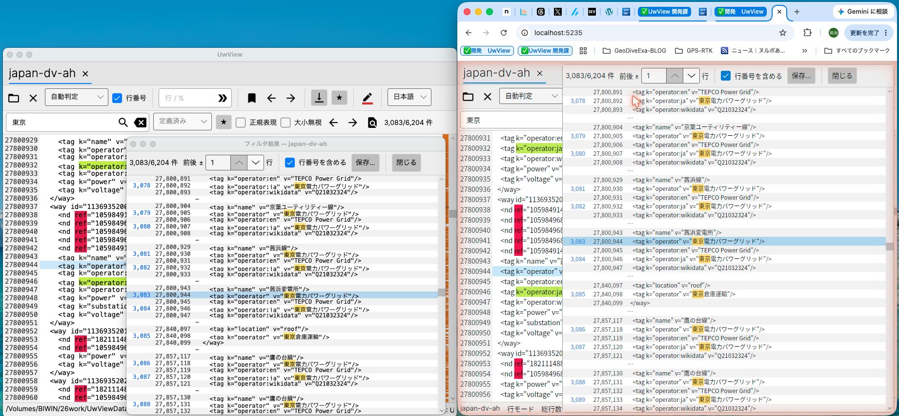Image resolution: width=899 pixels, height=416 pixels.
Task: Increase context lines in filter window stepper
Action: 238,163
